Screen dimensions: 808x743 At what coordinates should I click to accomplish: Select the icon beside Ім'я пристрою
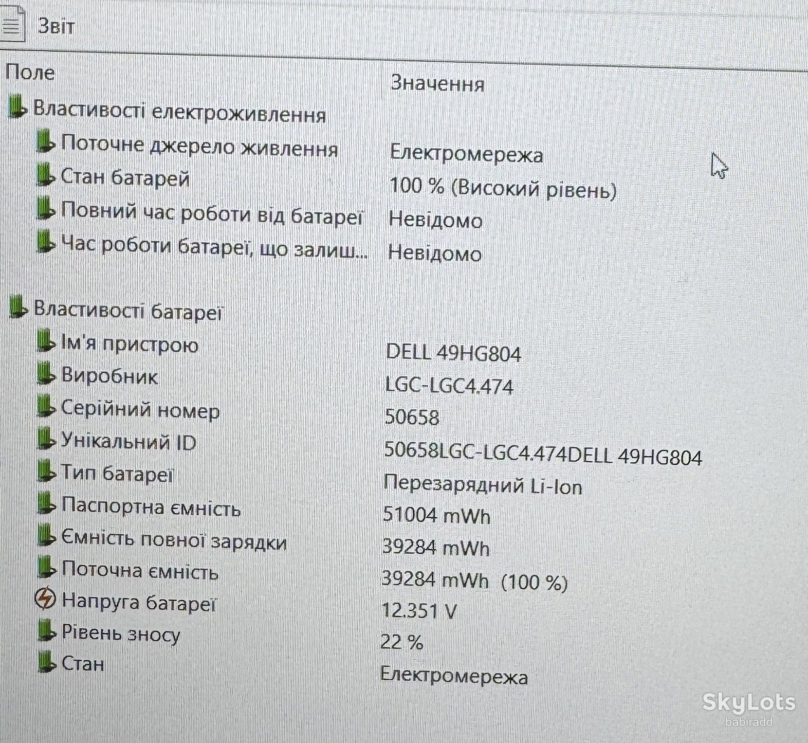(x=46, y=341)
